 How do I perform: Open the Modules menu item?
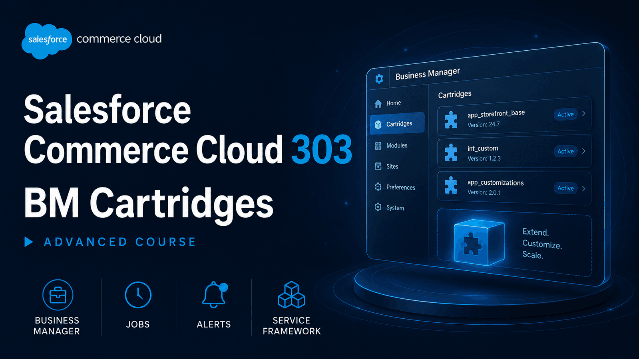click(397, 146)
